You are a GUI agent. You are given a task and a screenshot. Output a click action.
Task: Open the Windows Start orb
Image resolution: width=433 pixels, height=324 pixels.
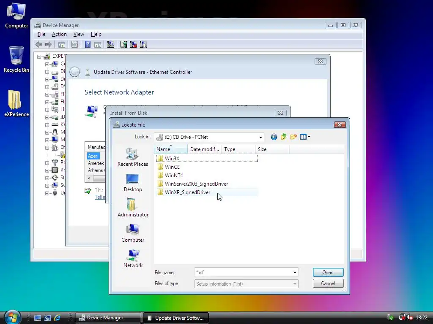(13, 317)
